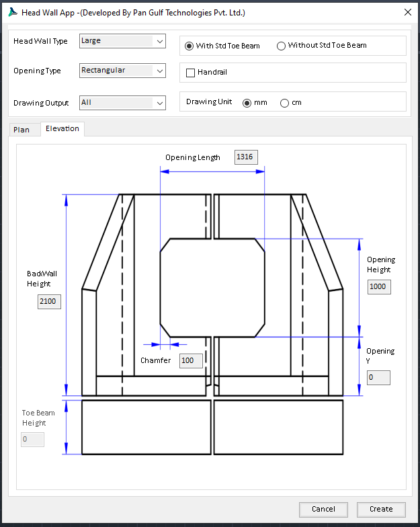Viewport: 420px width, 527px height.
Task: Click the Opening Height field
Action: click(x=379, y=286)
